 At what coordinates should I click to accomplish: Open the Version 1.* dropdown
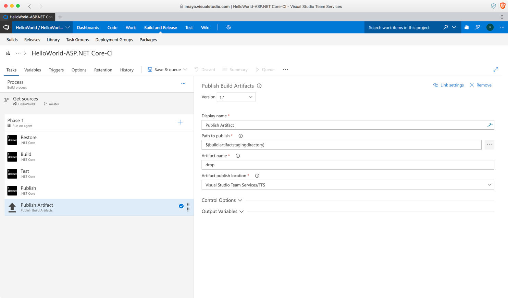[x=236, y=97]
